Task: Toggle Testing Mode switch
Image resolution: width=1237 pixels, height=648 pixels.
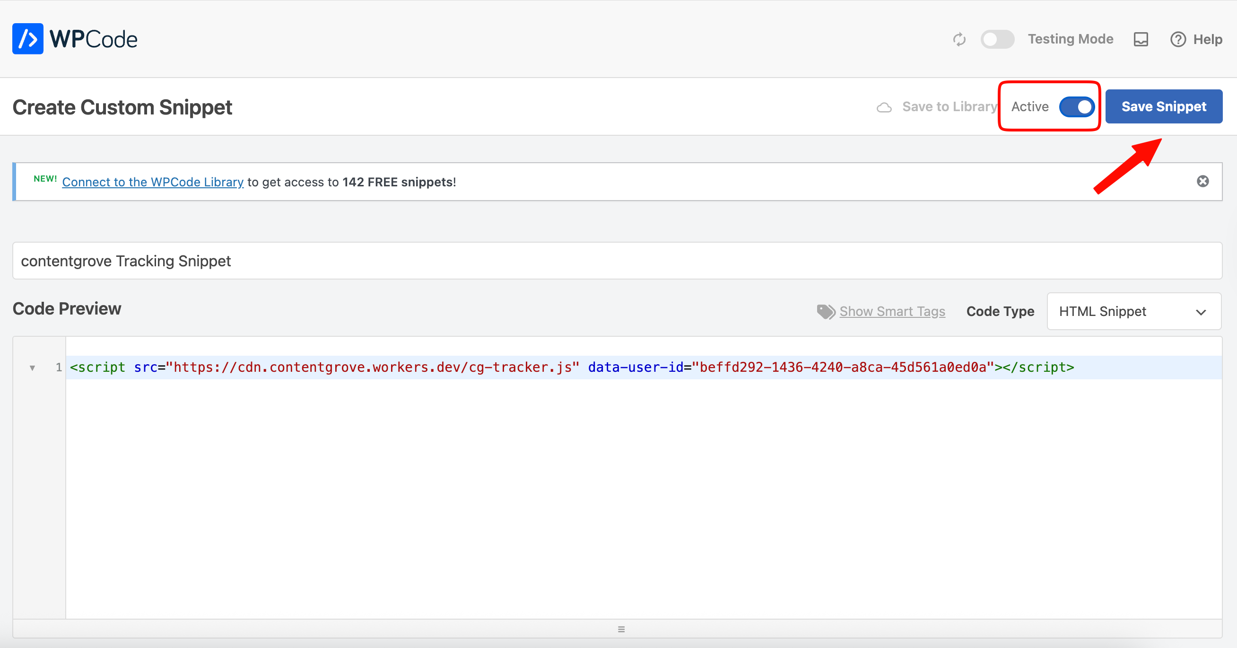Action: tap(997, 39)
